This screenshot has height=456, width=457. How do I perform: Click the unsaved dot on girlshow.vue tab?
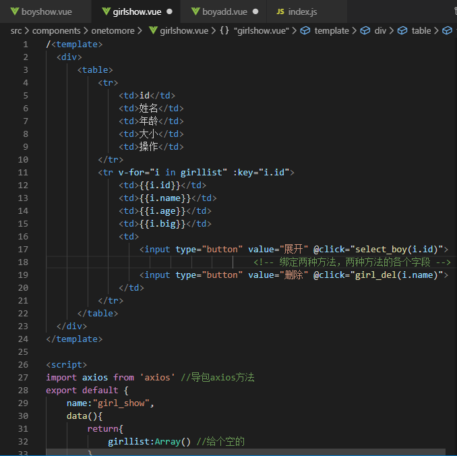(x=169, y=11)
